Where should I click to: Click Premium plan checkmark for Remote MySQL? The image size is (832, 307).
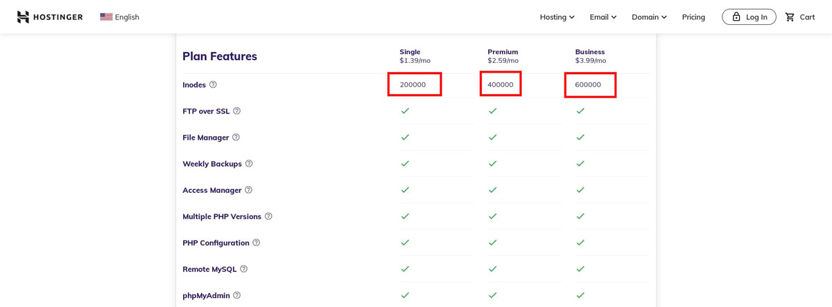[x=492, y=268]
